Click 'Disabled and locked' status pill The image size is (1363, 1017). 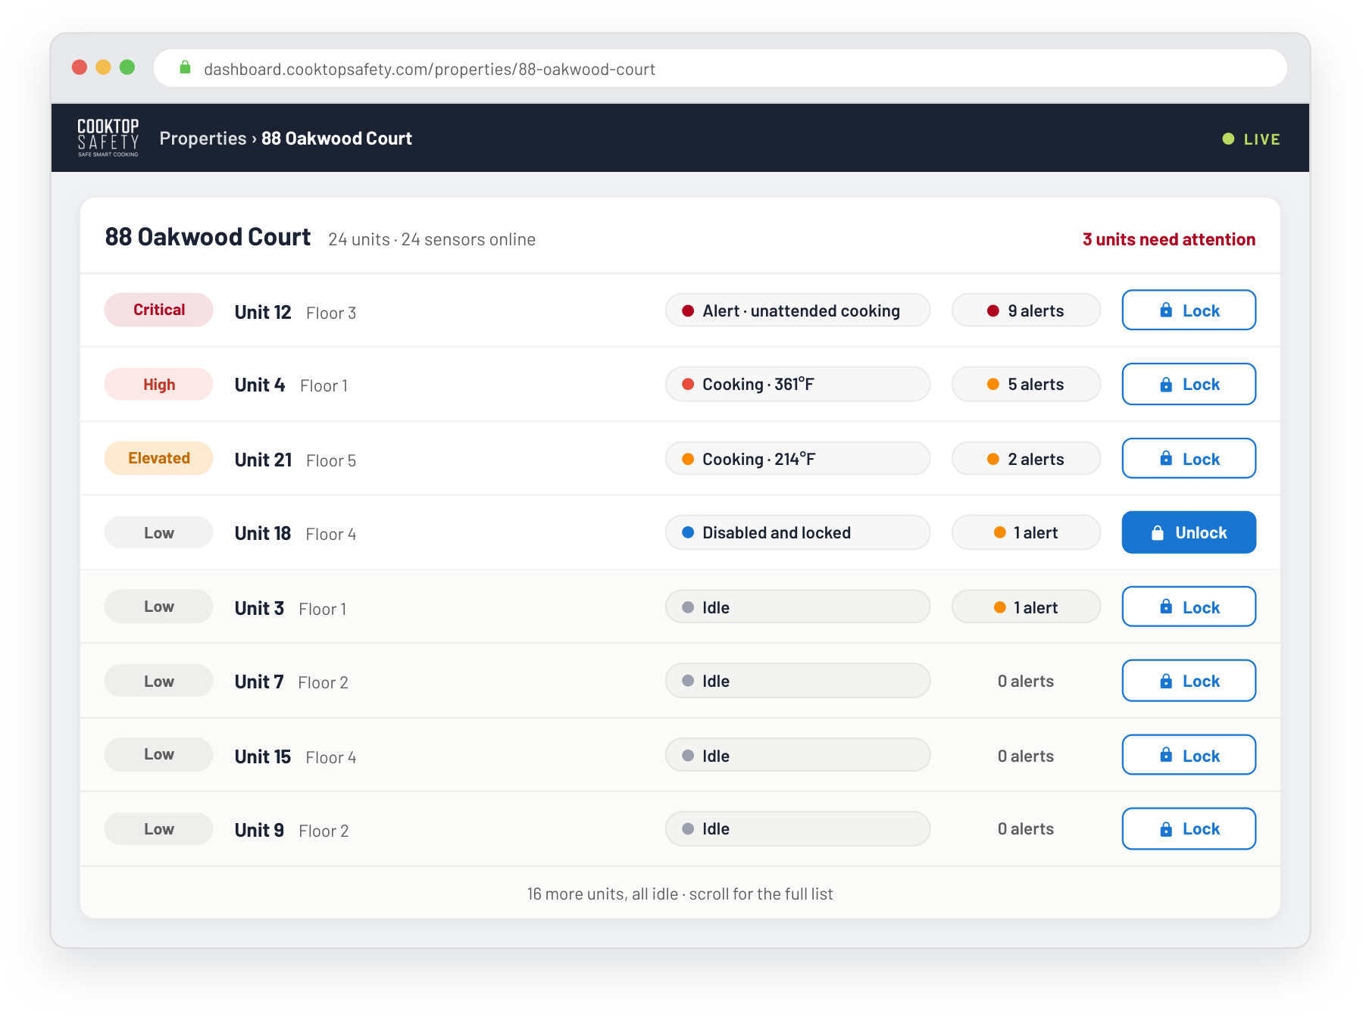(x=798, y=532)
